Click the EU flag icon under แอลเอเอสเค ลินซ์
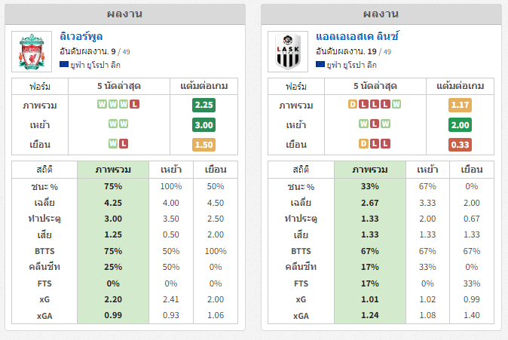This screenshot has width=508, height=340. click(x=320, y=64)
